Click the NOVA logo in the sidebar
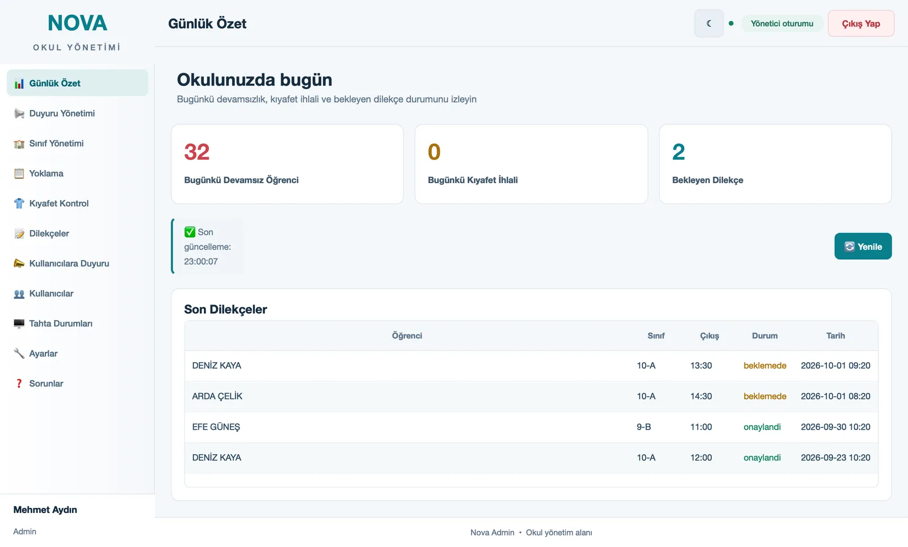The height and width of the screenshot is (547, 908). [x=77, y=23]
